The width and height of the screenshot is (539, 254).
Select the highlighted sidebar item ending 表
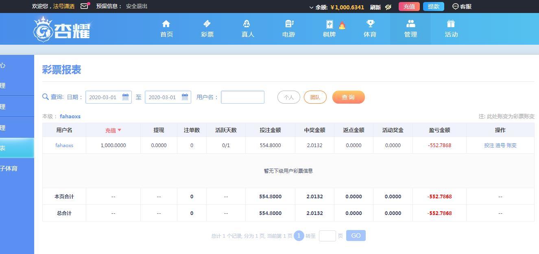tap(17, 148)
